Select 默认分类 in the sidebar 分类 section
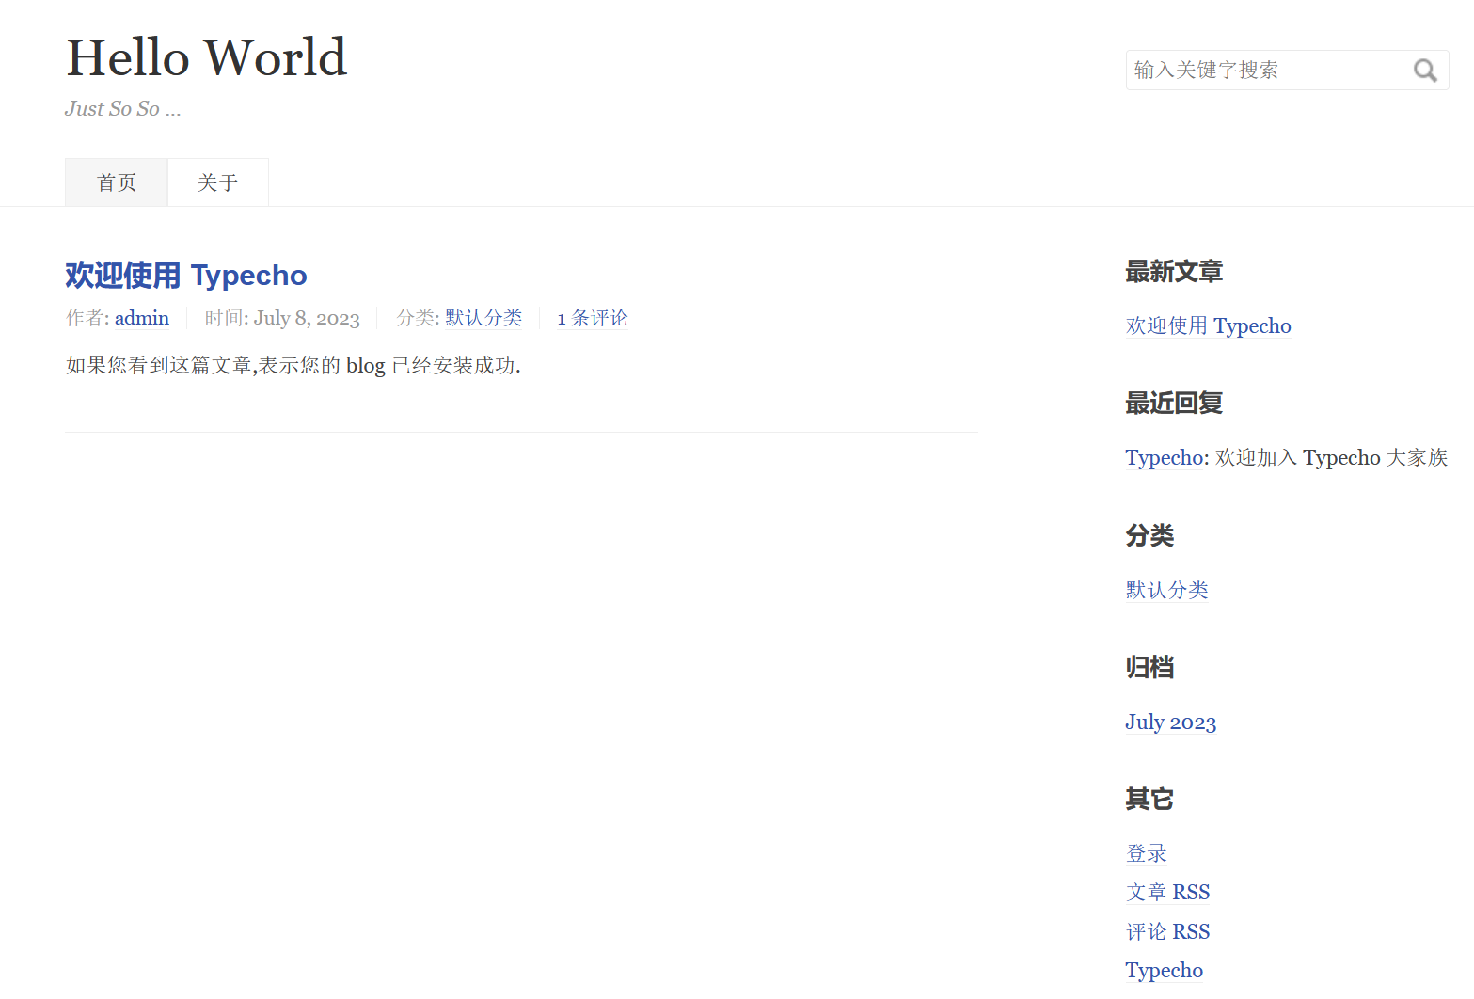This screenshot has height=999, width=1474. pyautogui.click(x=1166, y=590)
